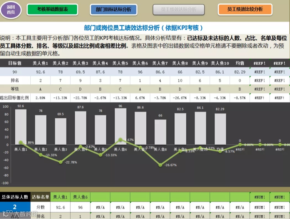Select the rank cell showing 10
290x219 pixels.
[180, 81]
